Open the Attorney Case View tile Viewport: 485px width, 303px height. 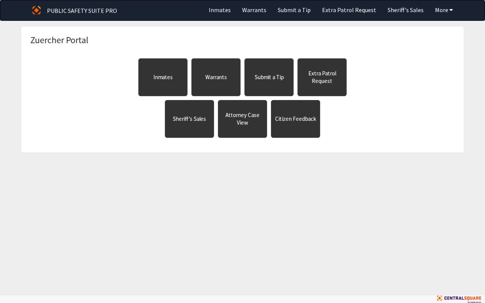pyautogui.click(x=242, y=119)
